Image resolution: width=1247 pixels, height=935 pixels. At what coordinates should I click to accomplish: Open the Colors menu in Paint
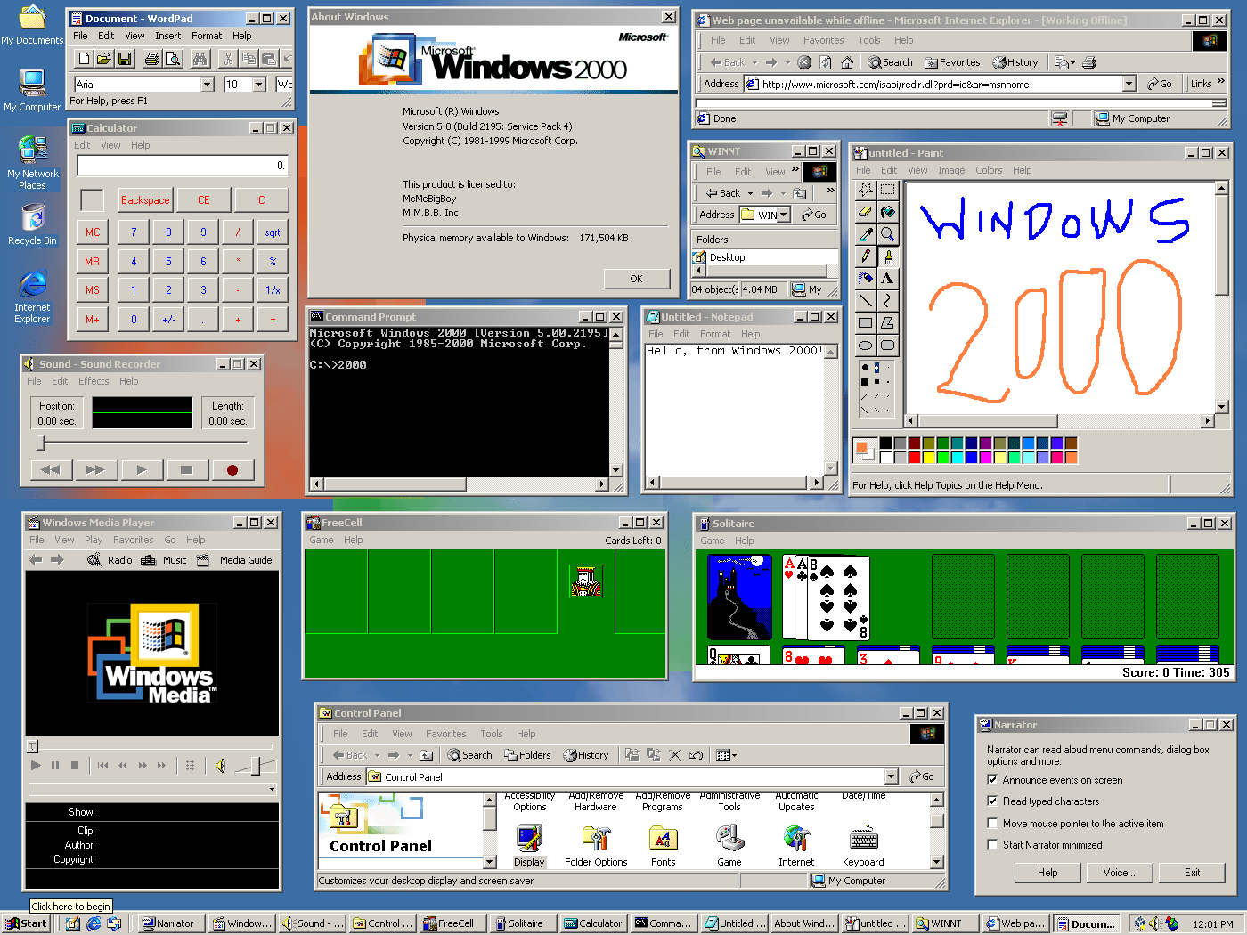(x=989, y=170)
